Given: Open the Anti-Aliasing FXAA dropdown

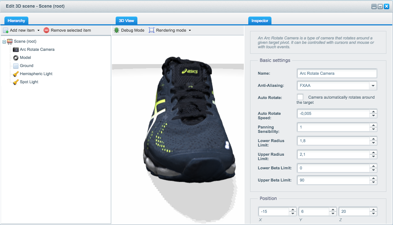Looking at the screenshot, I should tap(373, 86).
